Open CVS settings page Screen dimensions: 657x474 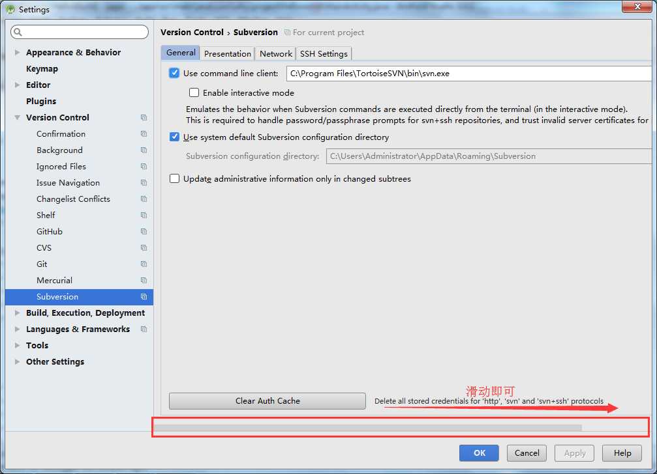coord(44,248)
